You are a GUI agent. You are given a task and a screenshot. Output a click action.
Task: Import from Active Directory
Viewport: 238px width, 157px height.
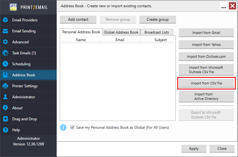tap(206, 96)
